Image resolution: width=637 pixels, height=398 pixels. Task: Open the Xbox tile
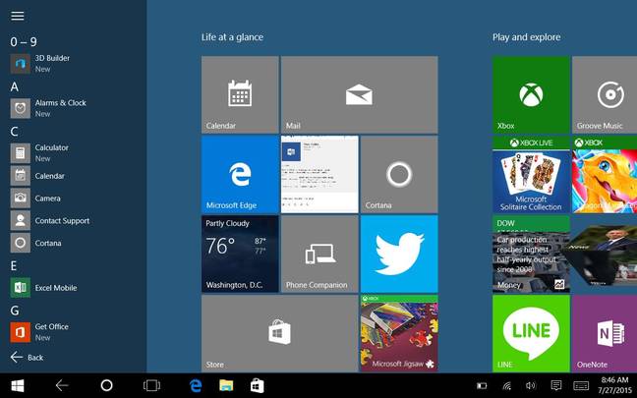tap(531, 94)
